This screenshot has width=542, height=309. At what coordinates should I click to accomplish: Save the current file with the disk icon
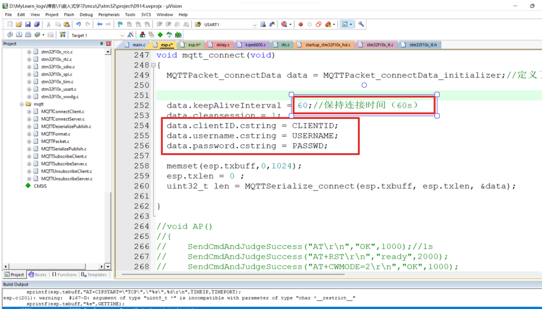[x=28, y=24]
